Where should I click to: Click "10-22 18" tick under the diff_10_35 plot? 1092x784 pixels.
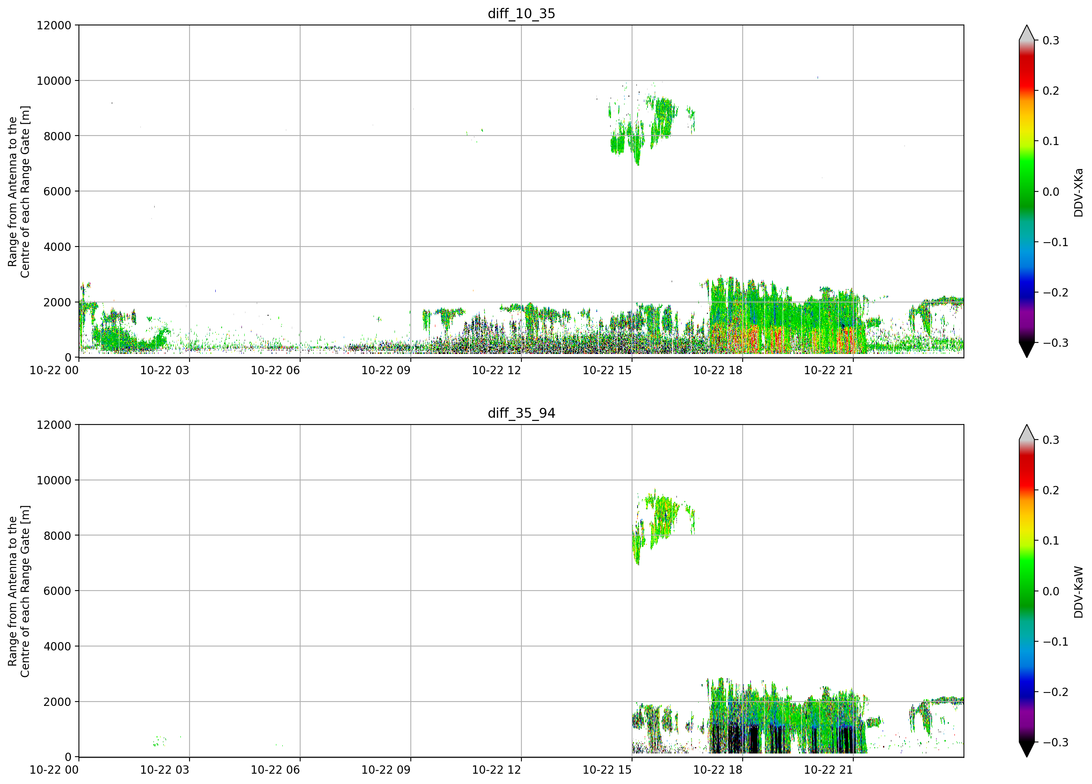pos(718,370)
